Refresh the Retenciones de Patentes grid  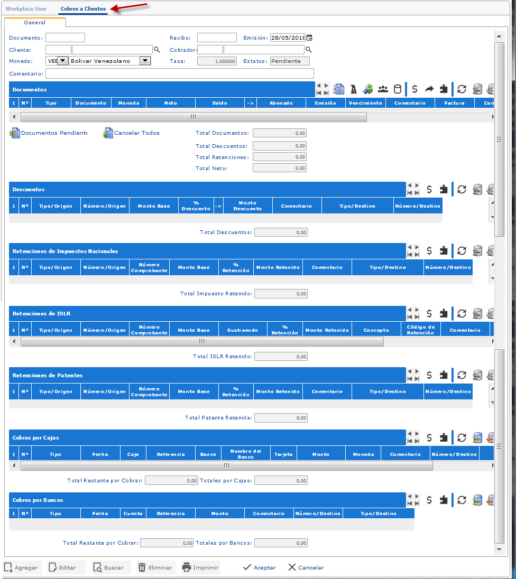click(x=462, y=375)
